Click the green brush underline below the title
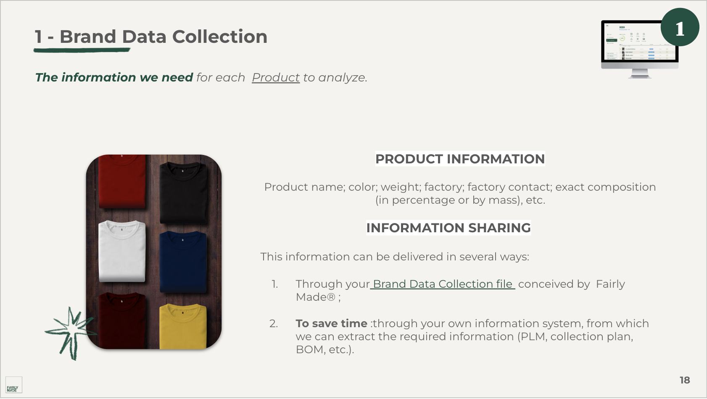This screenshot has width=707, height=399. pos(82,50)
